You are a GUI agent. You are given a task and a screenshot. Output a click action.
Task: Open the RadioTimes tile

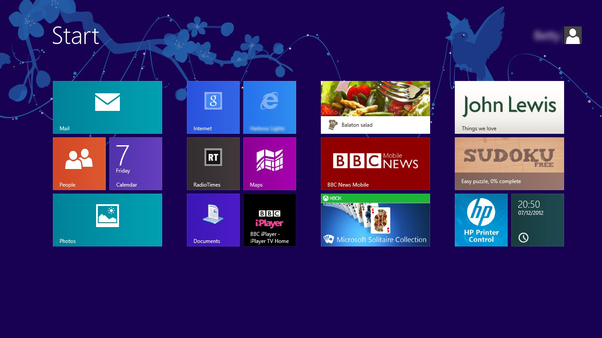[x=213, y=164]
